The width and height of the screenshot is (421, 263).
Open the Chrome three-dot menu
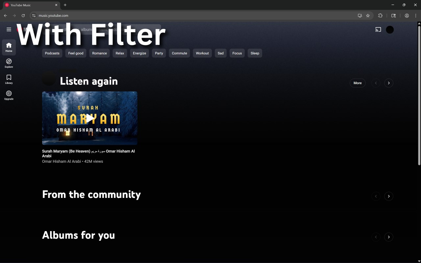coord(416,15)
